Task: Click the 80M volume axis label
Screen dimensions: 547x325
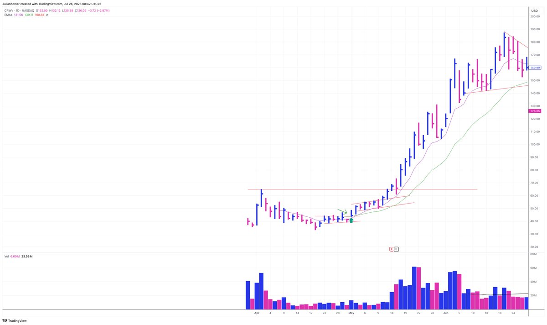Action: point(533,255)
